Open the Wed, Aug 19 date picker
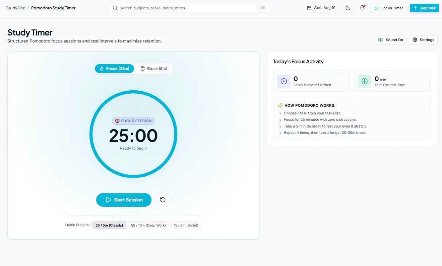The image size is (442, 266). click(x=321, y=8)
